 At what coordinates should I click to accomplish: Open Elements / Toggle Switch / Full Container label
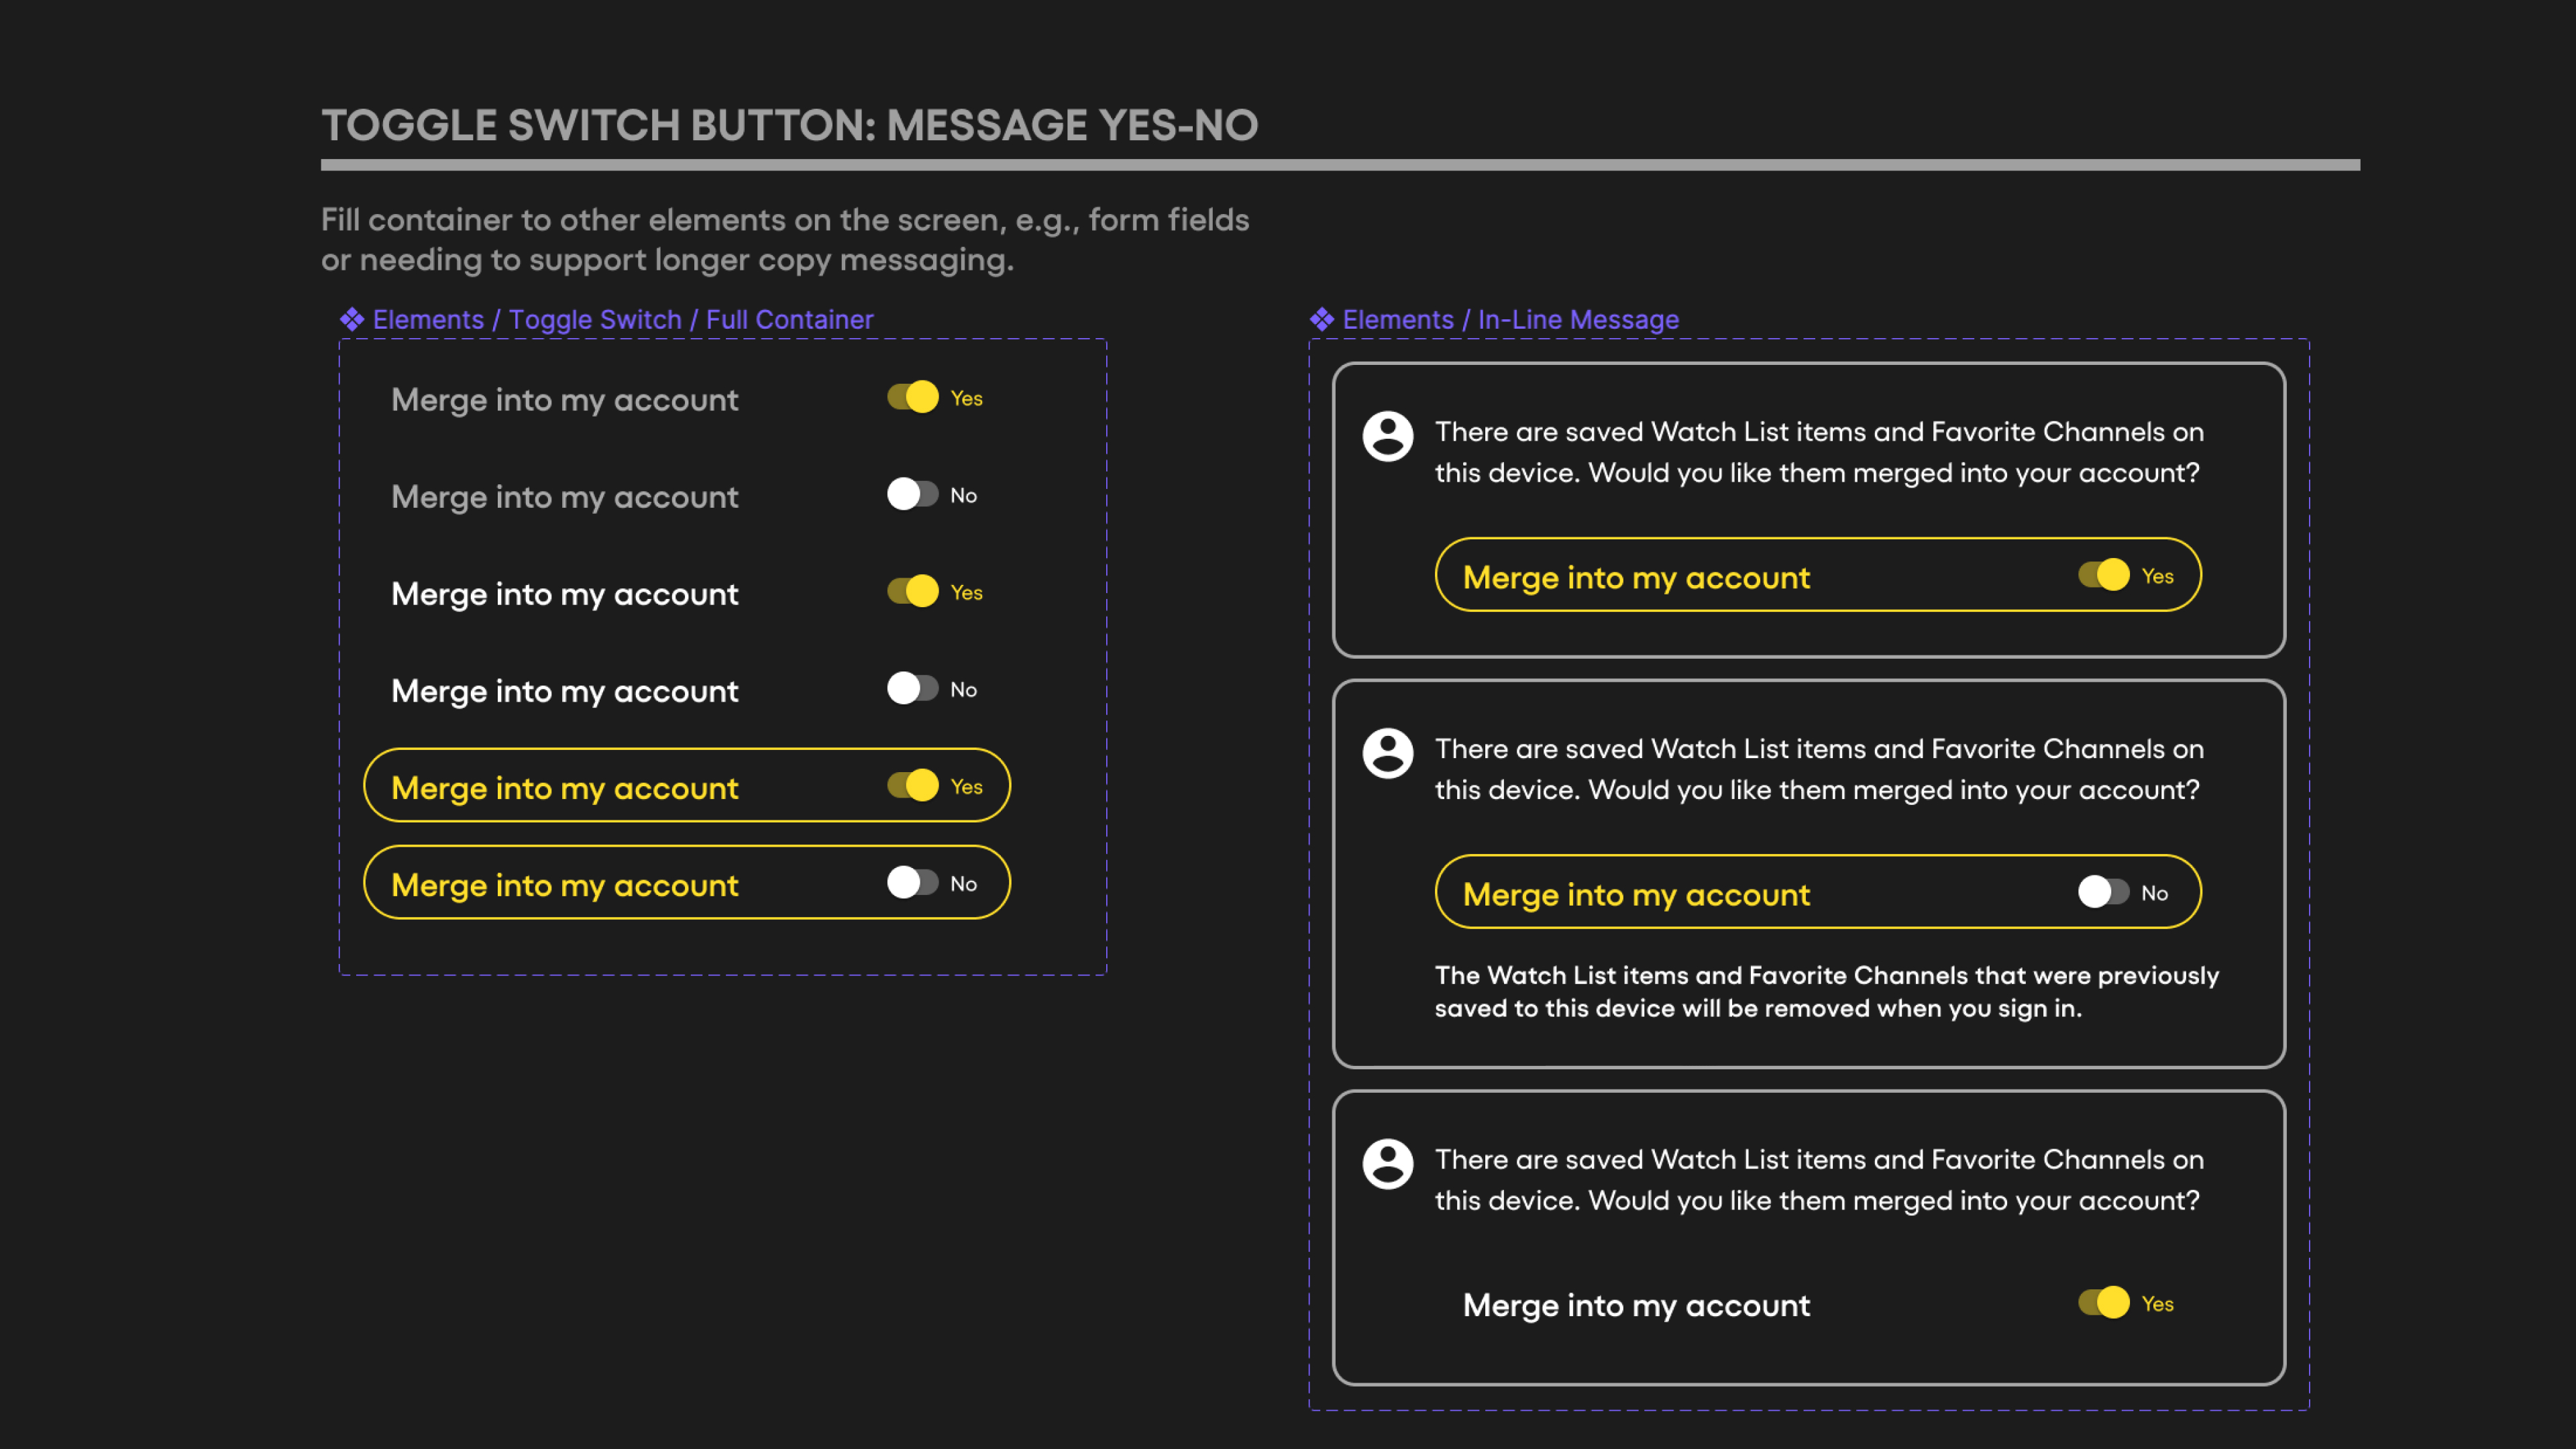(x=622, y=320)
